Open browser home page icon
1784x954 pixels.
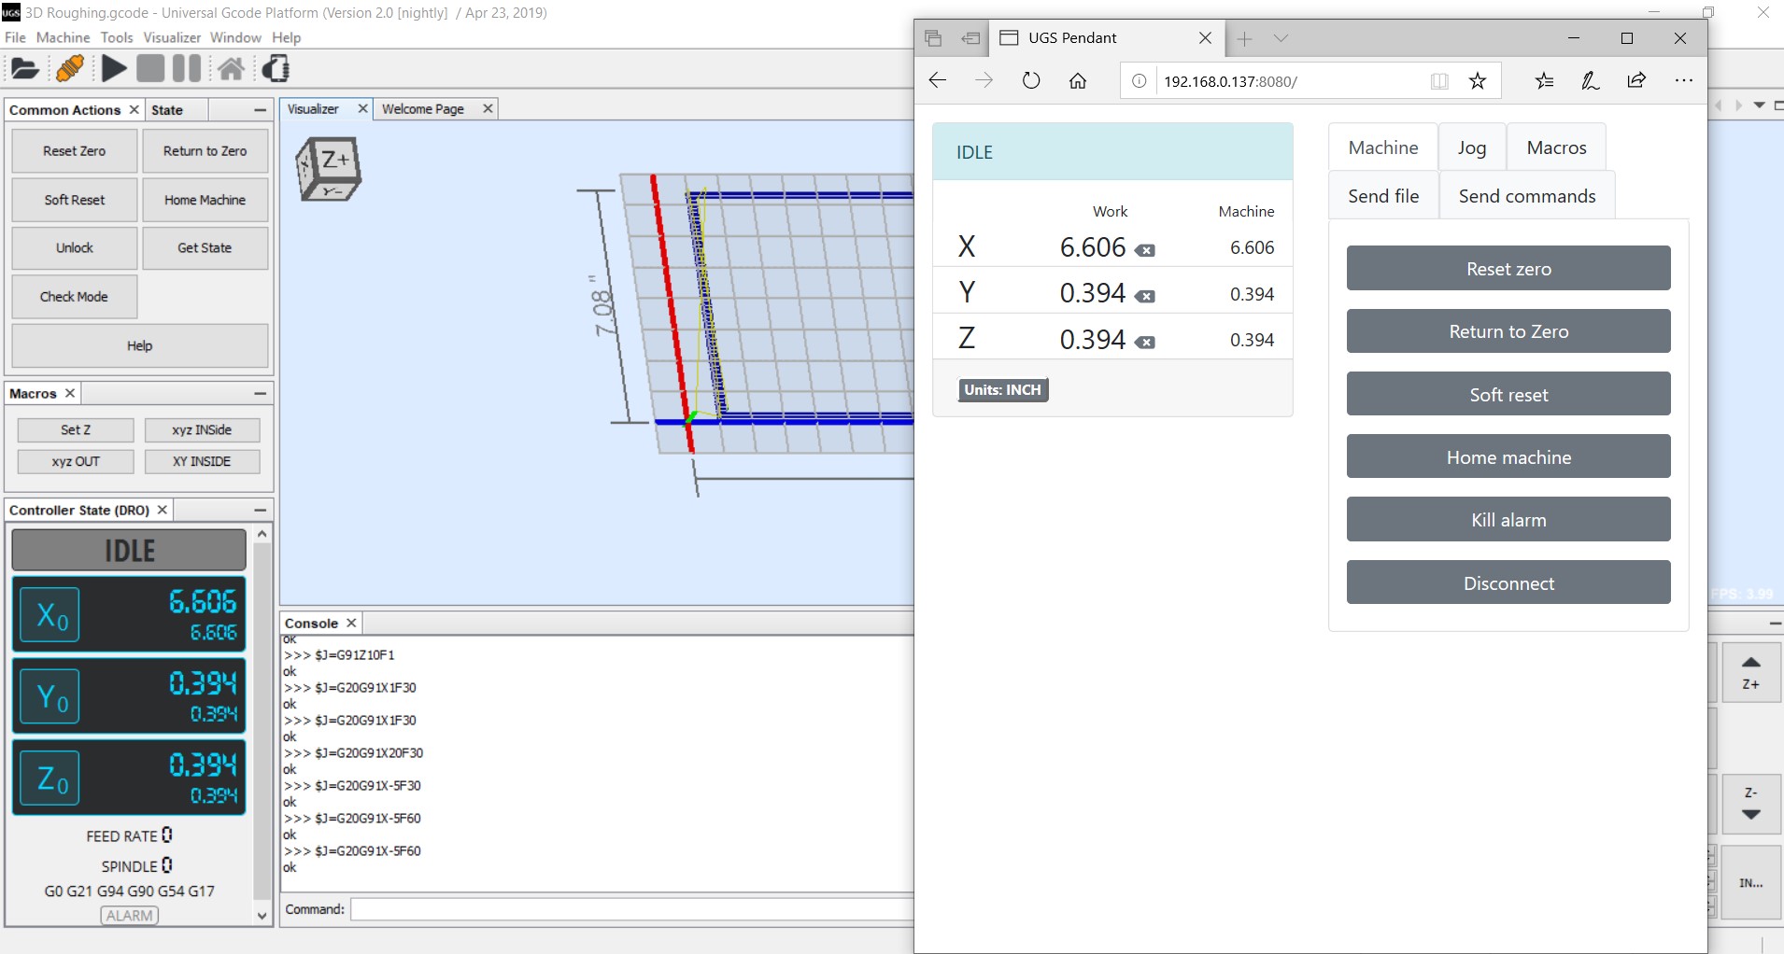(x=1078, y=80)
